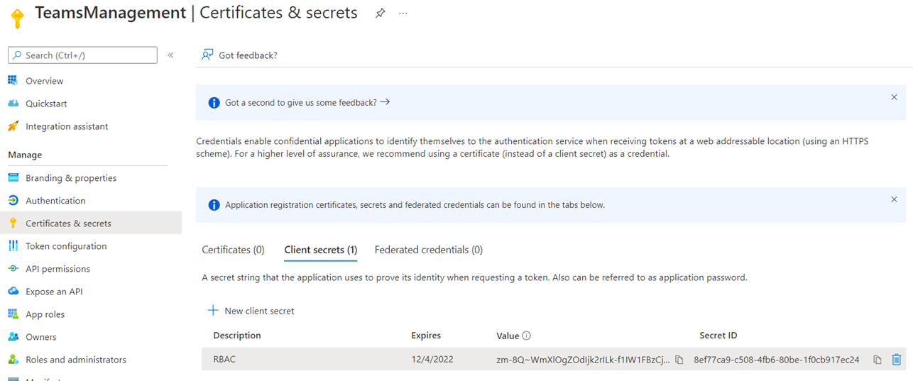This screenshot has width=913, height=381.
Task: Go to Branding & properties
Action: click(x=71, y=178)
